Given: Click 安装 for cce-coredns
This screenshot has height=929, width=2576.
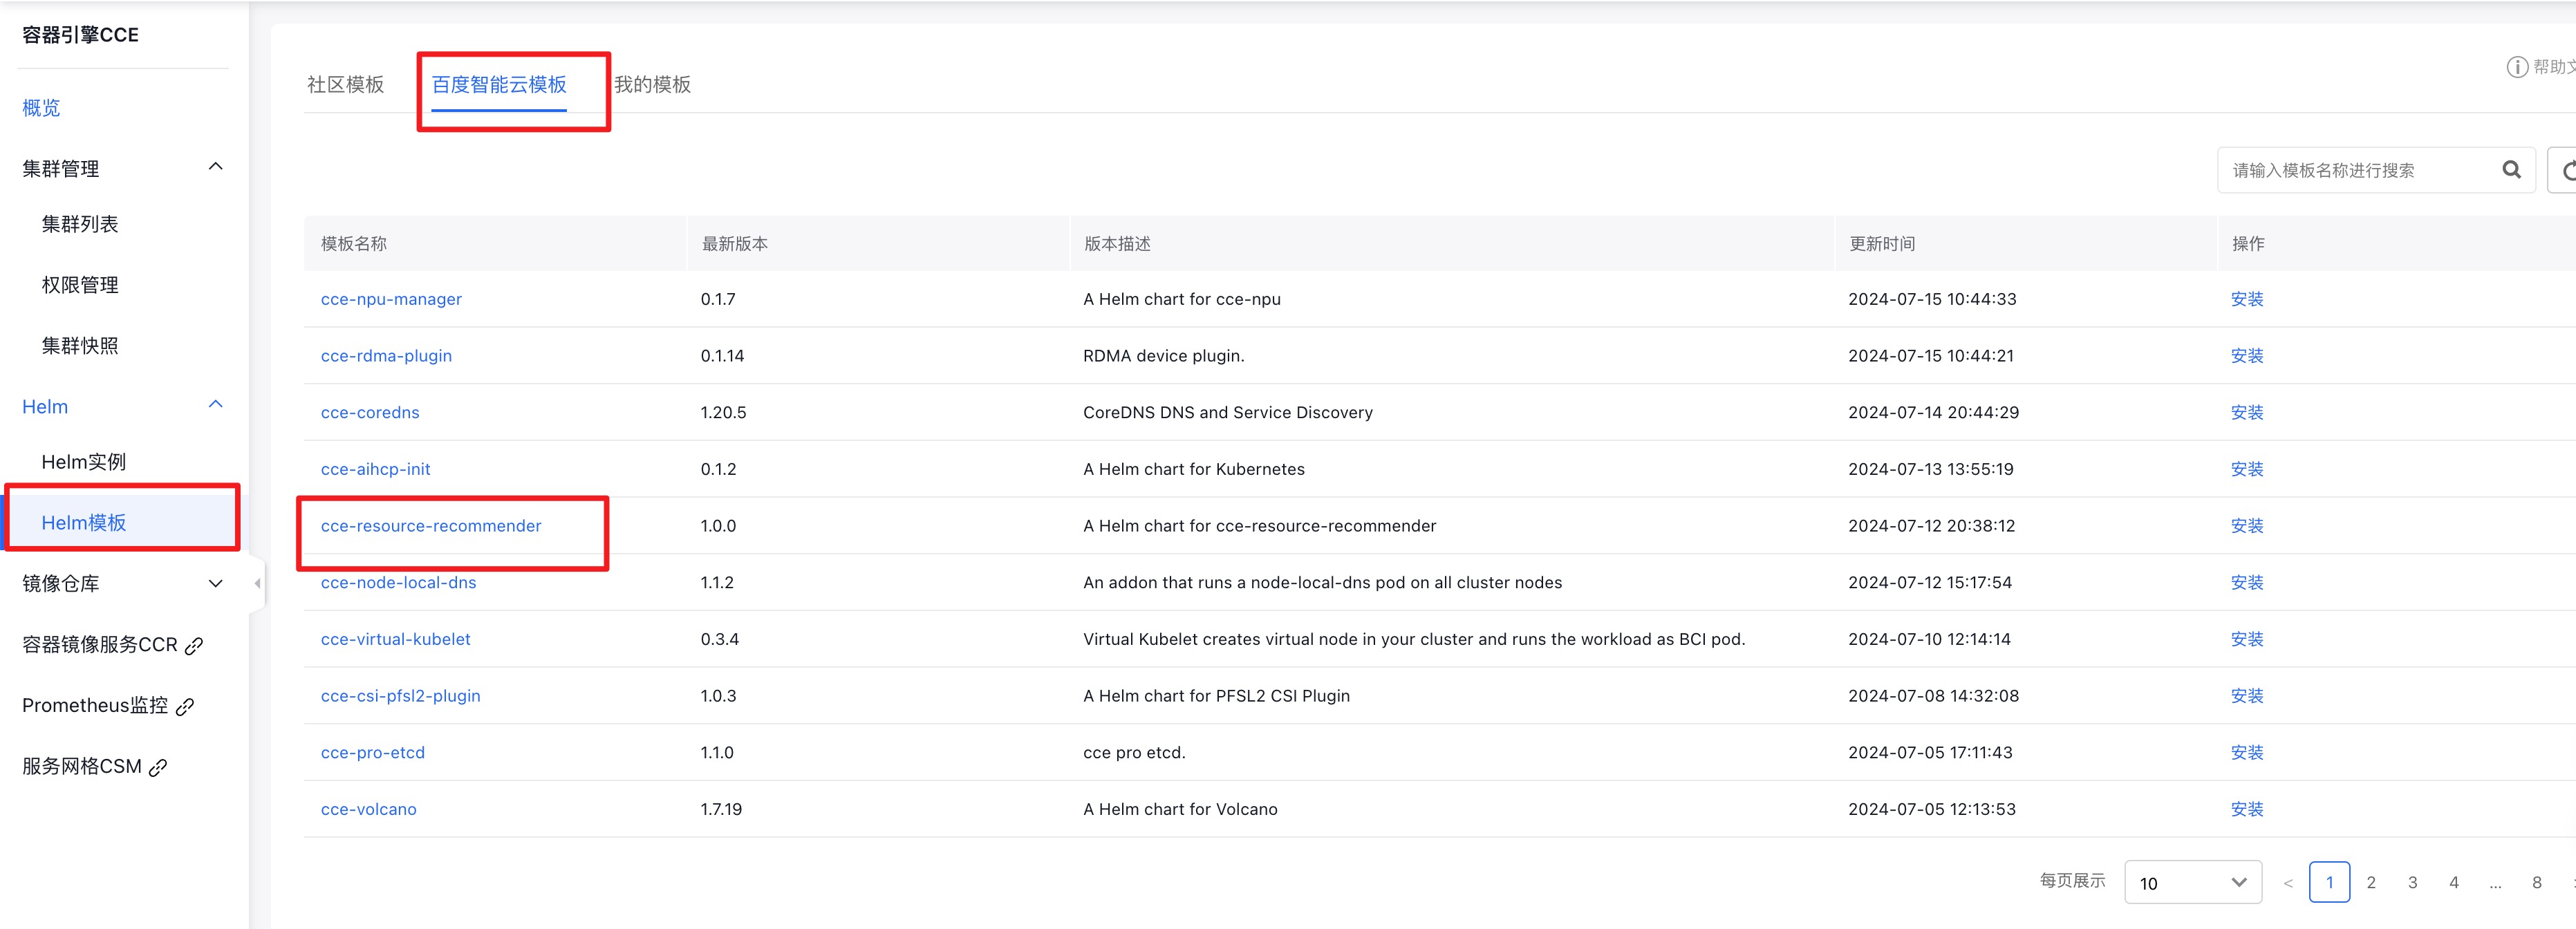Looking at the screenshot, I should [x=2247, y=413].
